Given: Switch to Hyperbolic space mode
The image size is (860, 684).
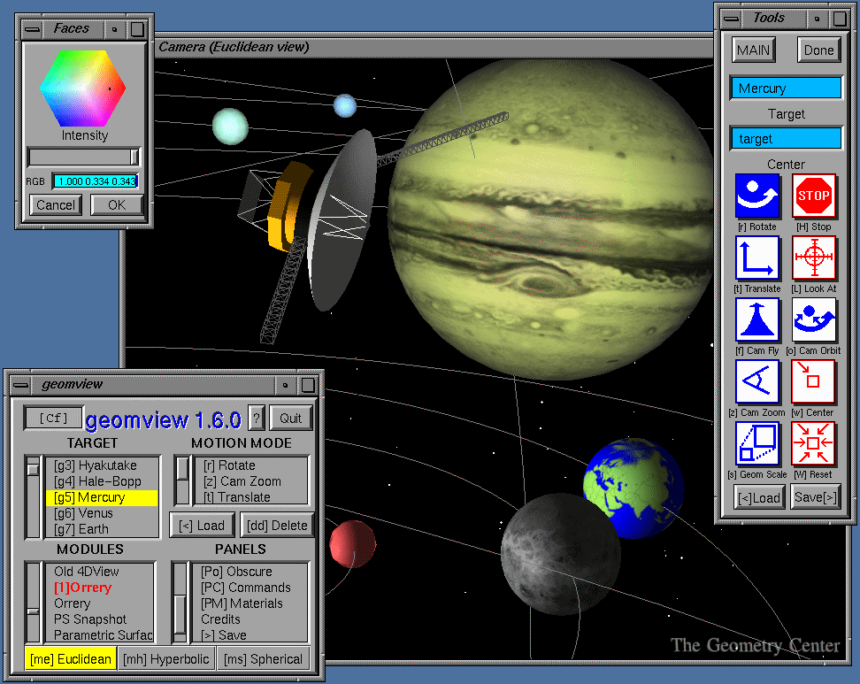Looking at the screenshot, I should 166,658.
